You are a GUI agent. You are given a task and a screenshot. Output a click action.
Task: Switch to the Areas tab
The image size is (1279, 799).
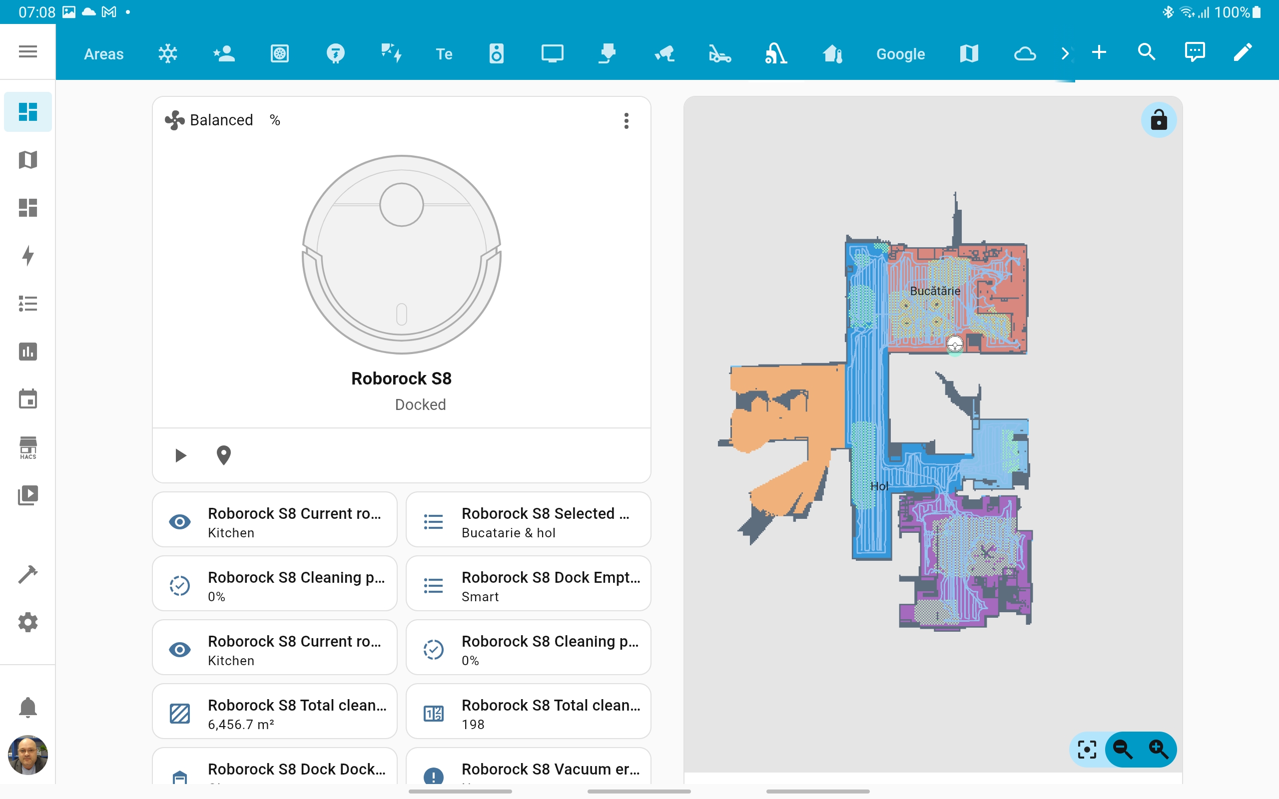(x=103, y=53)
